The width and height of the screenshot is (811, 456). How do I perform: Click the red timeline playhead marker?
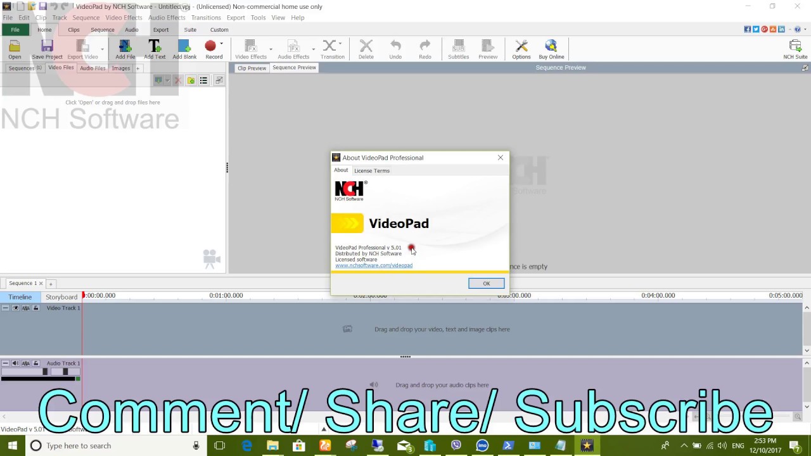[83, 296]
